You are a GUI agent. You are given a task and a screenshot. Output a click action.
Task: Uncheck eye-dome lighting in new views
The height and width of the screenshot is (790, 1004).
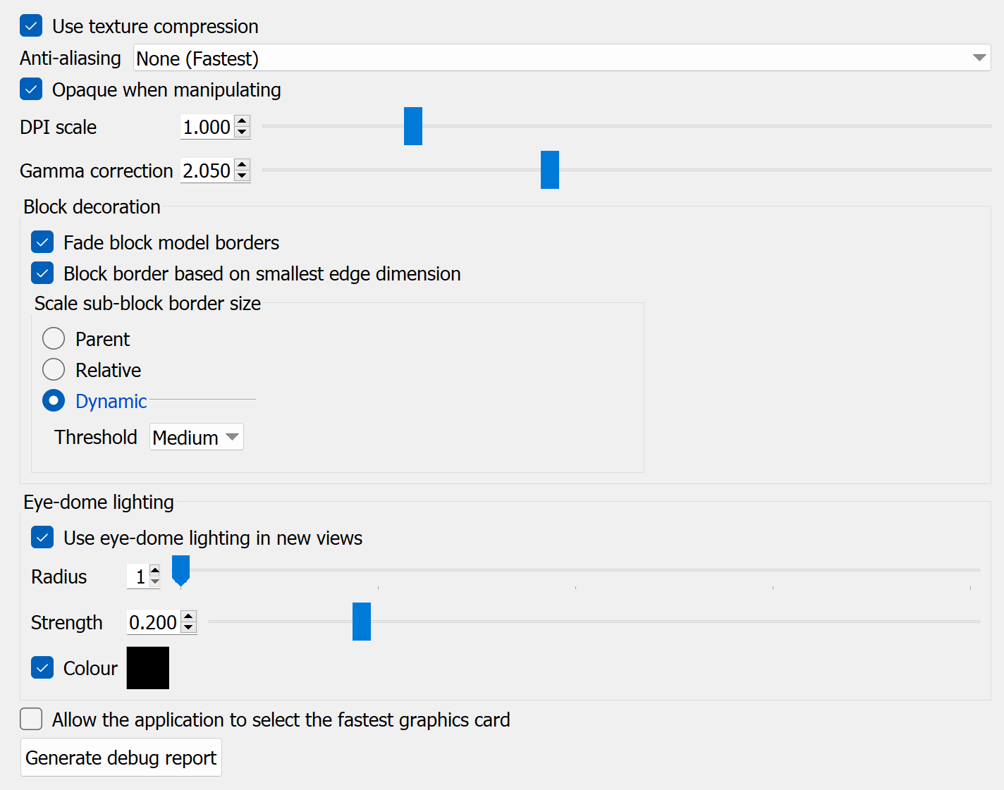42,538
